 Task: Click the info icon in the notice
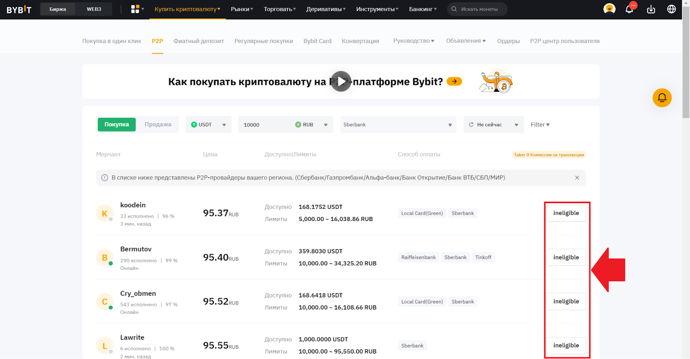[104, 178]
